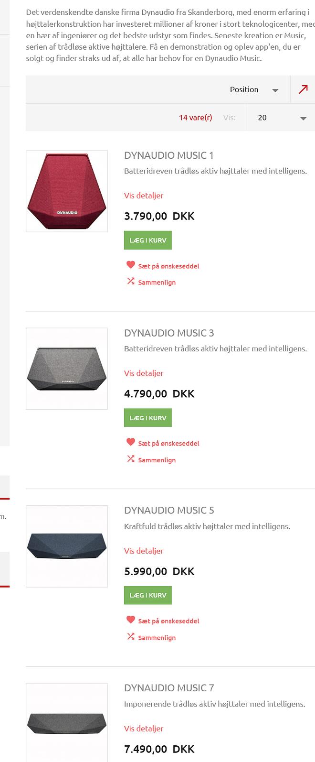Click the heart icon for Dynaudio Music 1
315x762 pixels.
coord(131,265)
